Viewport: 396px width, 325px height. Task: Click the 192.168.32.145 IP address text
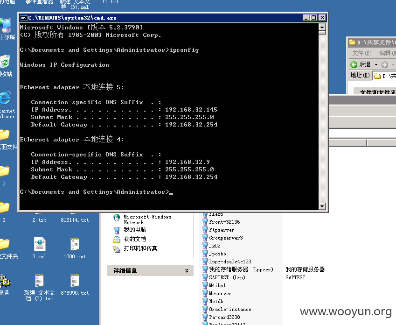click(x=191, y=110)
